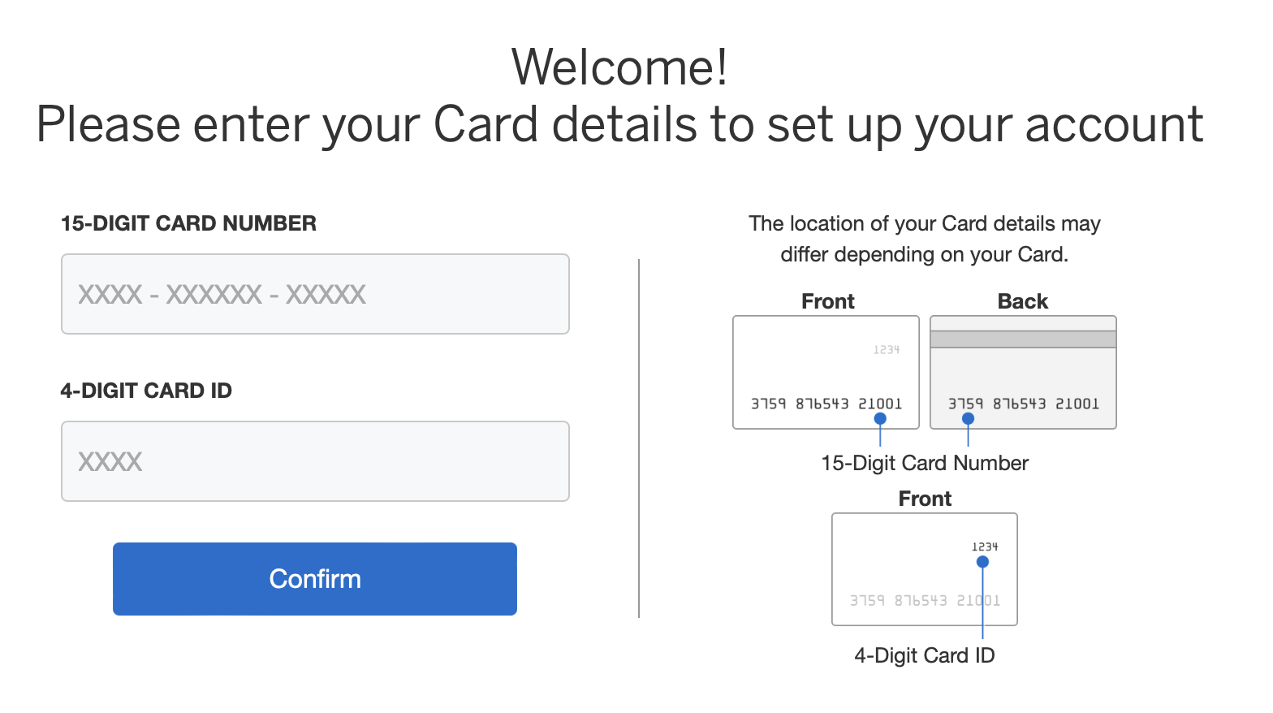This screenshot has width=1273, height=713.
Task: Click the blue dot marker on the Back card
Action: (x=967, y=418)
